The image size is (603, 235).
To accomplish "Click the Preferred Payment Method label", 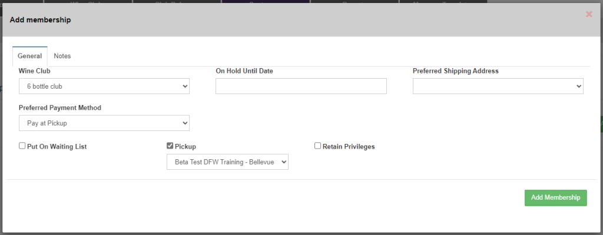I will click(x=60, y=108).
